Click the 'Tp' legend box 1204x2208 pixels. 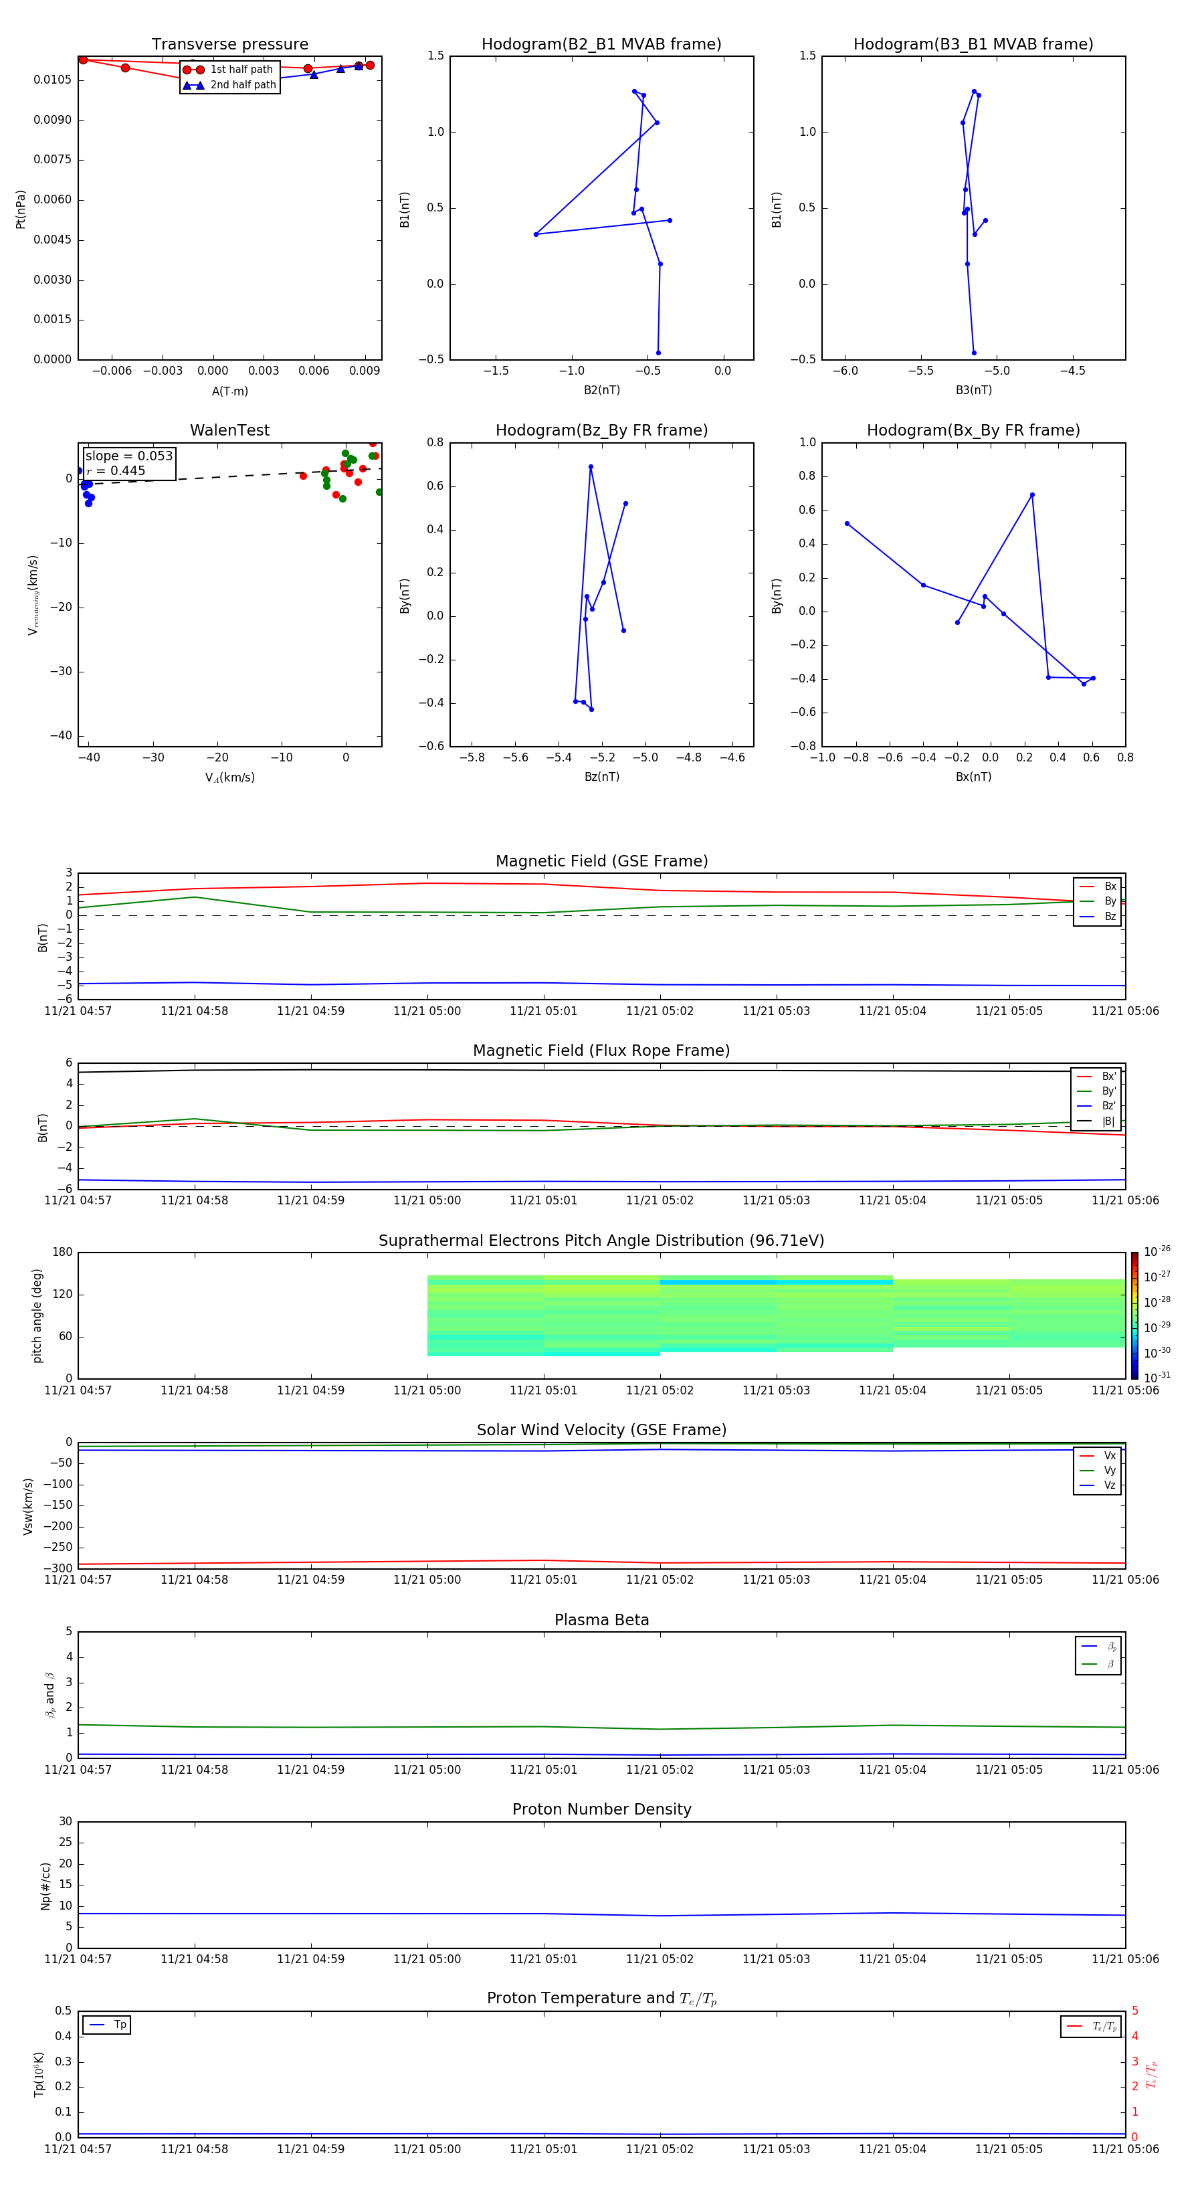point(106,2025)
